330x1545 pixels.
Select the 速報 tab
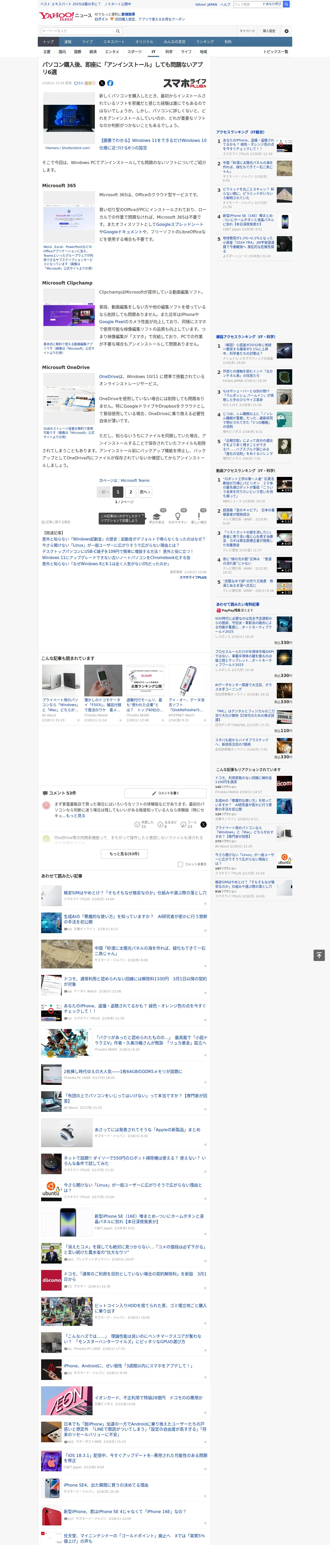[x=68, y=41]
